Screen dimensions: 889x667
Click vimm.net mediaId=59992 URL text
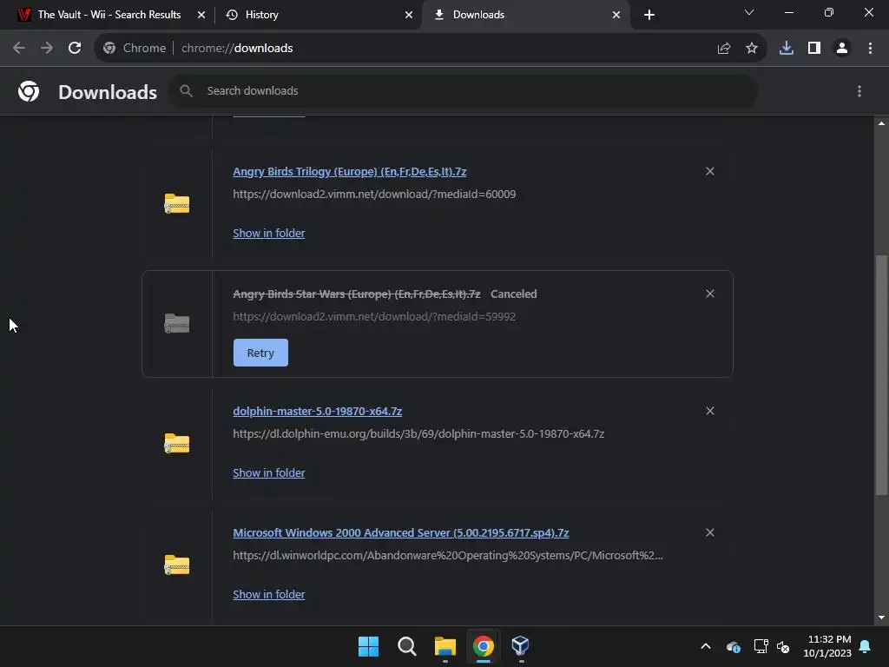pos(374,316)
